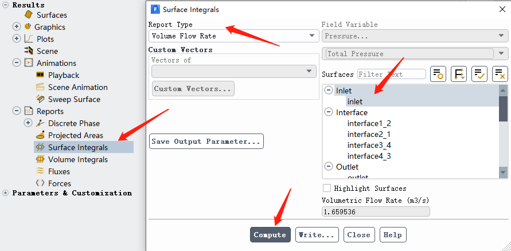
Task: Click the Playback icon under Animations
Action: (x=40, y=75)
